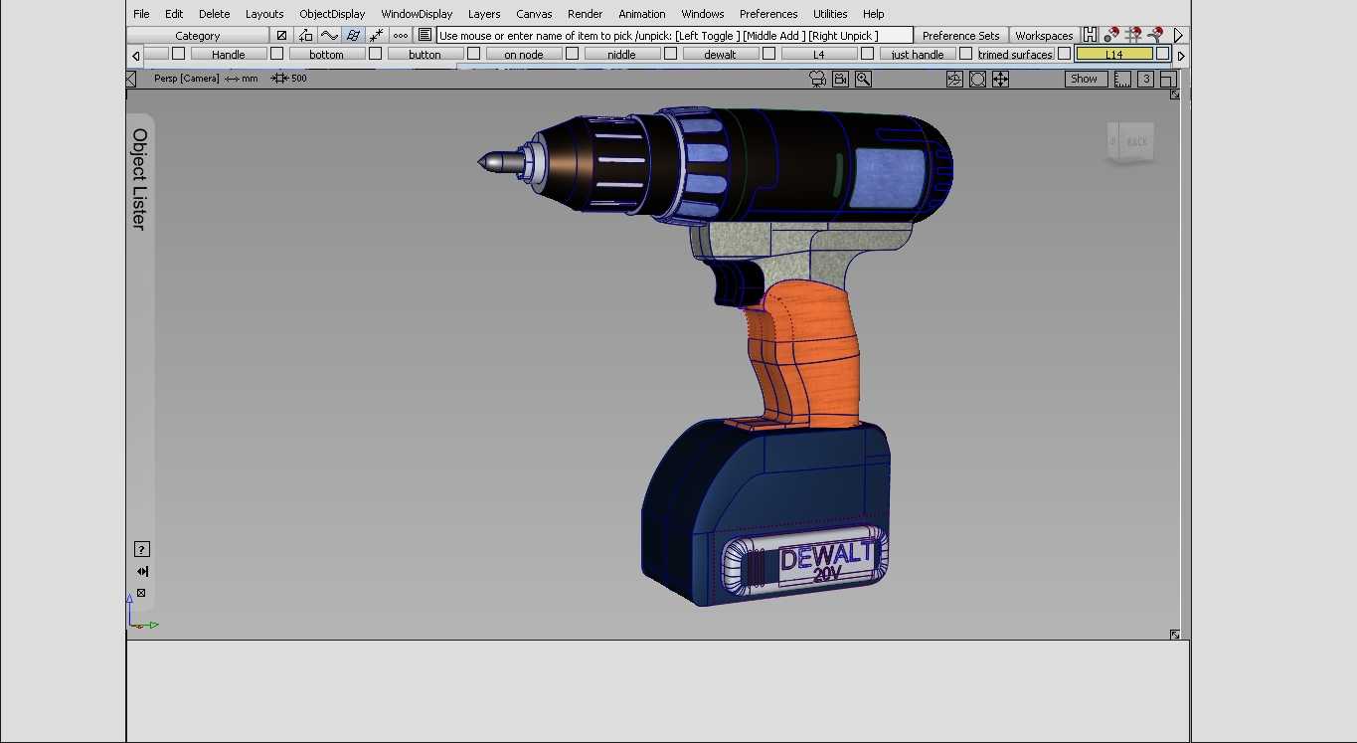Open the prompt history list icon
1357x743 pixels.
click(424, 35)
